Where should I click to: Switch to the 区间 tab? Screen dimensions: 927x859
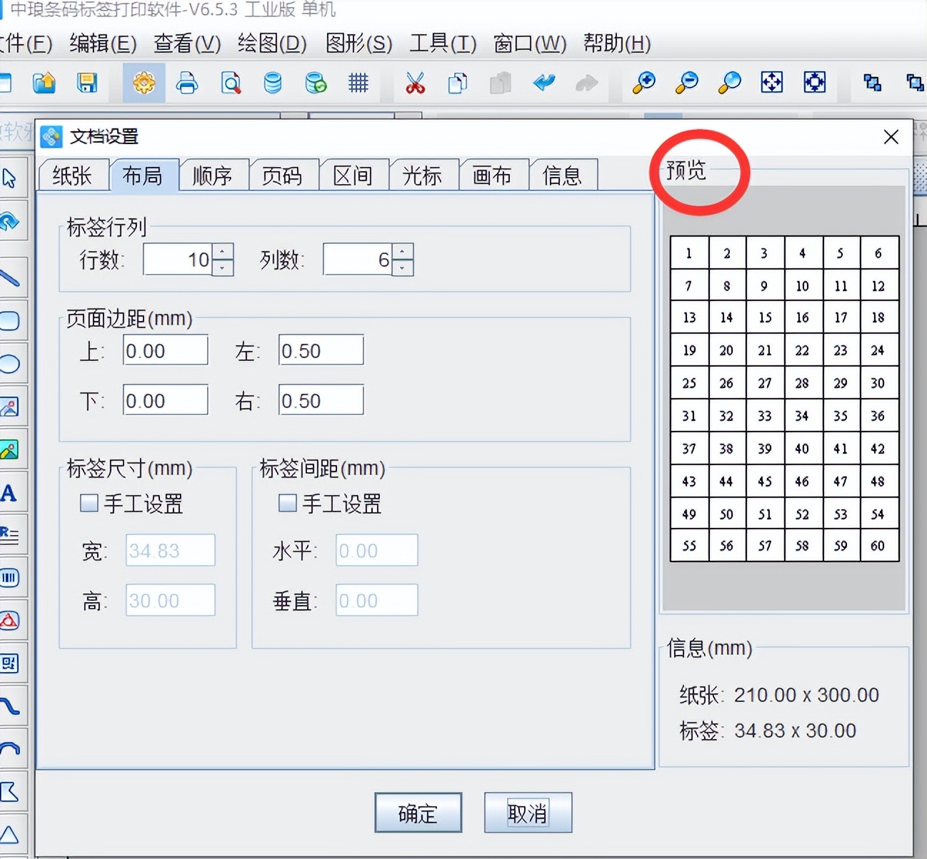pos(353,176)
